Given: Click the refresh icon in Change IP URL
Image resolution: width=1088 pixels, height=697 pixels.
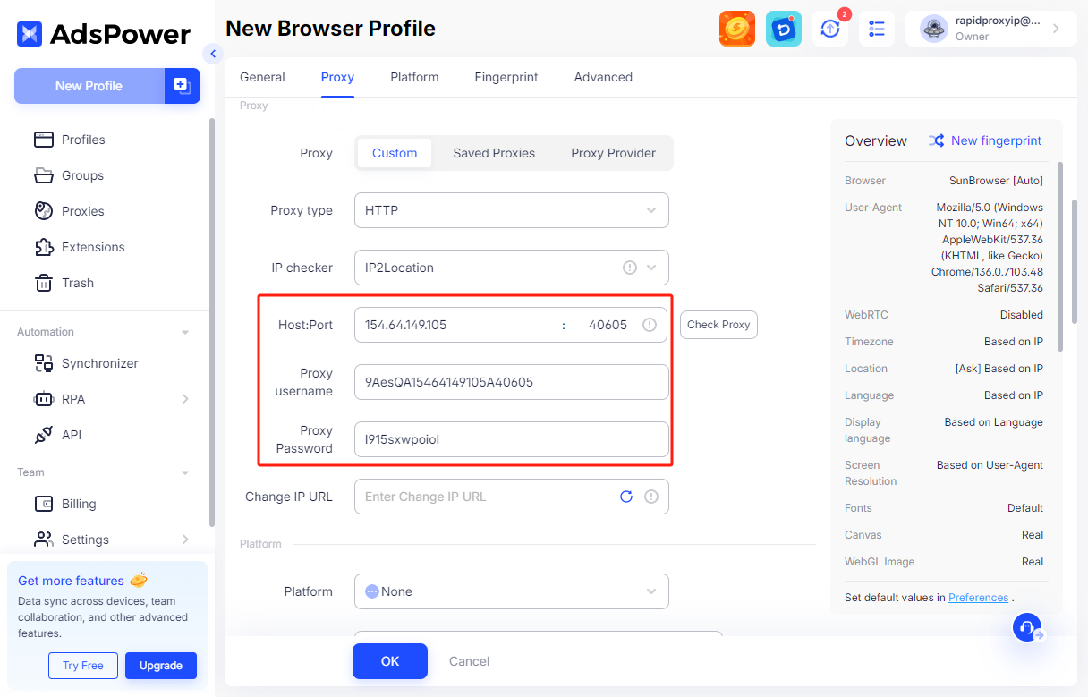Looking at the screenshot, I should tap(626, 497).
